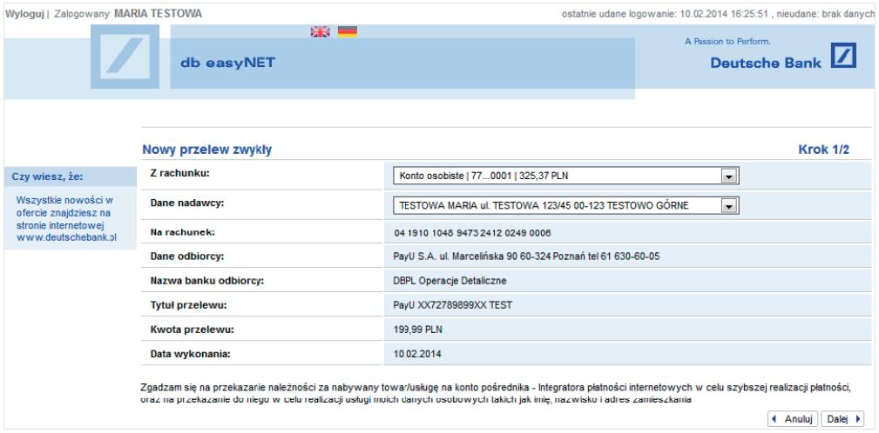Open the Z rachunku account dropdown
Image resolution: width=879 pixels, height=433 pixels.
566,177
